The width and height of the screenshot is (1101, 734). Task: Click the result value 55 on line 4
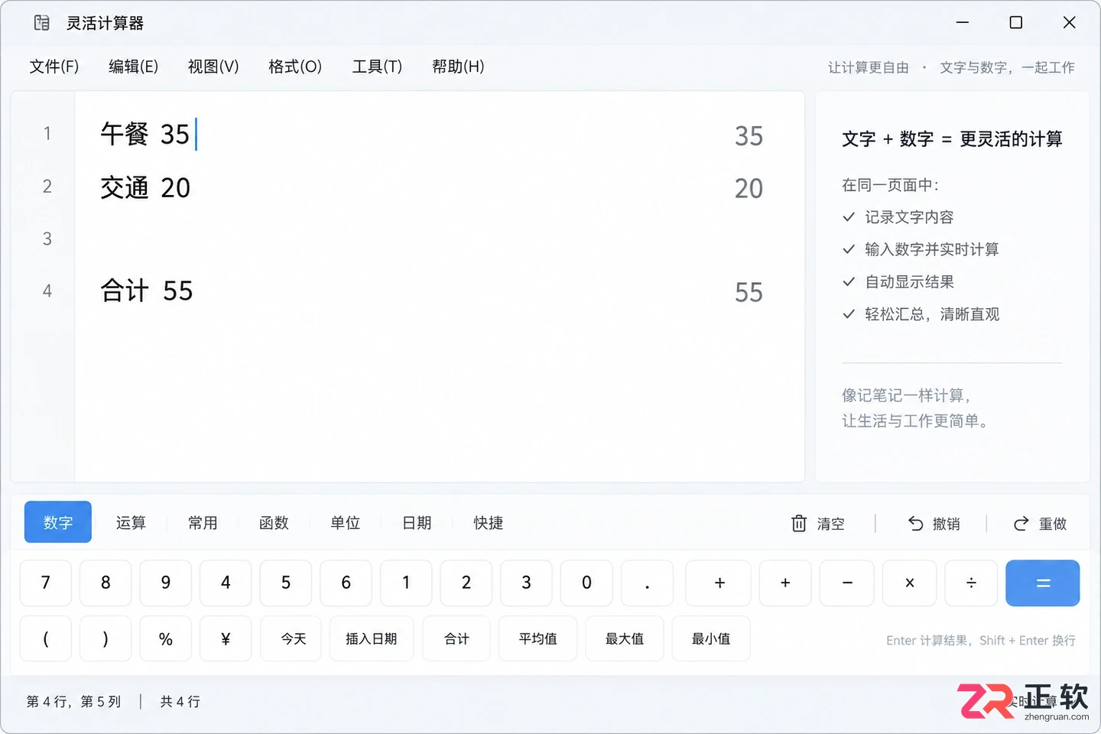point(749,292)
